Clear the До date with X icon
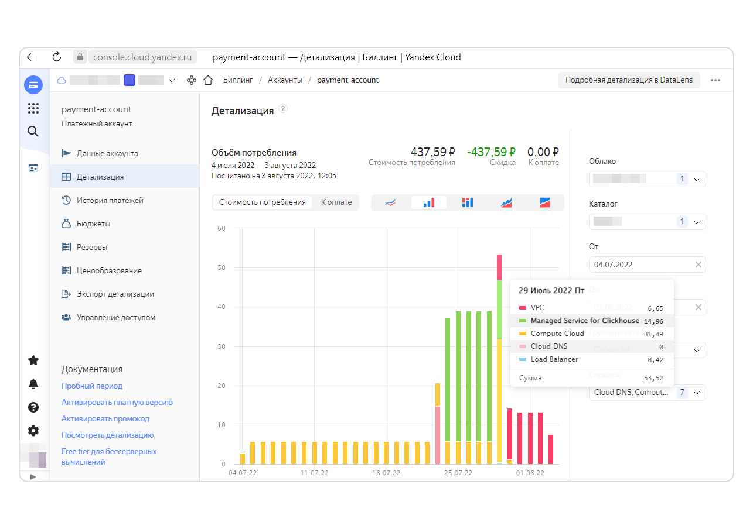The image size is (753, 529). (x=698, y=307)
